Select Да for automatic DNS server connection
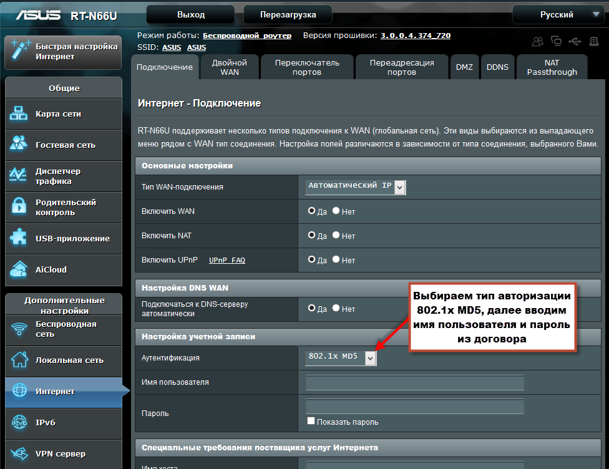The width and height of the screenshot is (609, 469). 311,308
